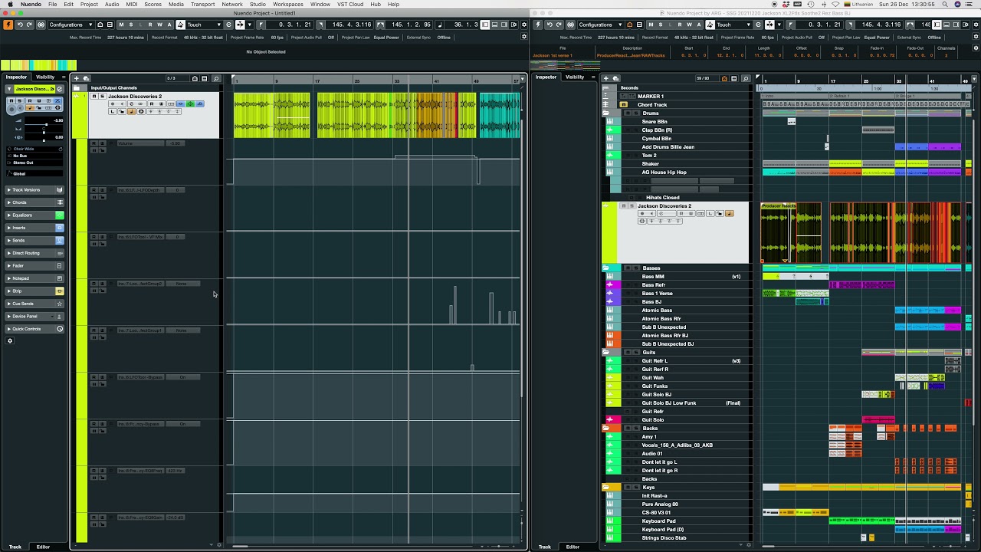Select teal audio clip in left window
Viewport: 981px width, 552px height.
tap(500, 115)
